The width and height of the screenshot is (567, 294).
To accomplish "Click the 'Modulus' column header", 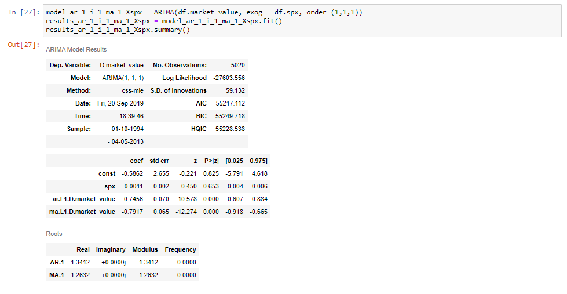I will (x=145, y=249).
